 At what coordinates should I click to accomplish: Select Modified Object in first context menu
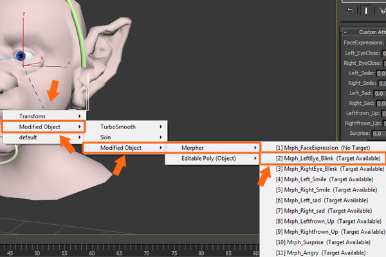point(44,127)
